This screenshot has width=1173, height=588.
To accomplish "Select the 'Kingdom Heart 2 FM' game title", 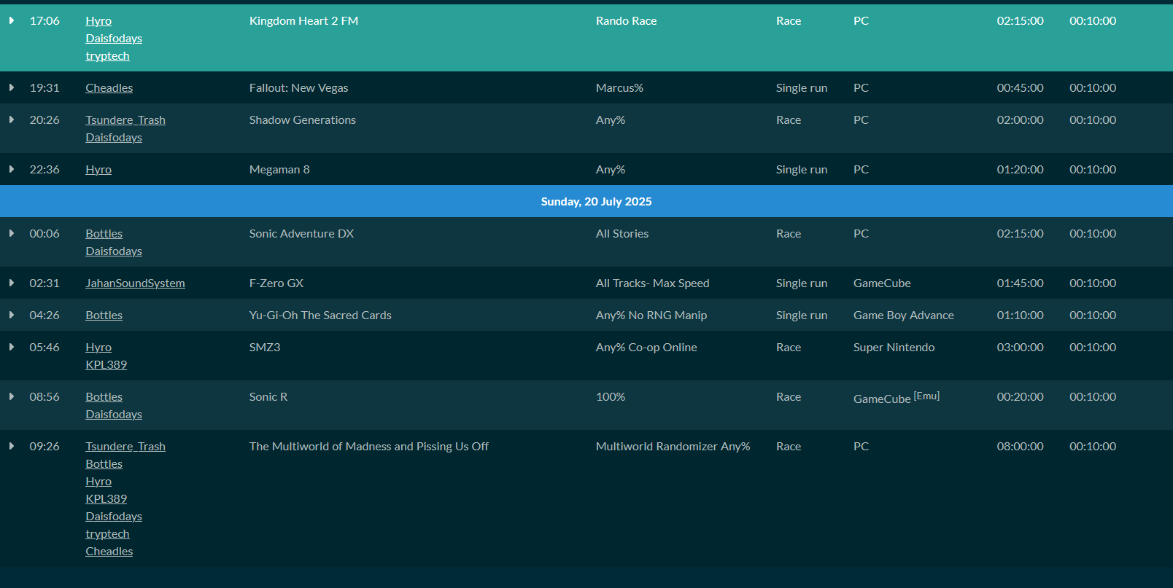I will (x=303, y=21).
